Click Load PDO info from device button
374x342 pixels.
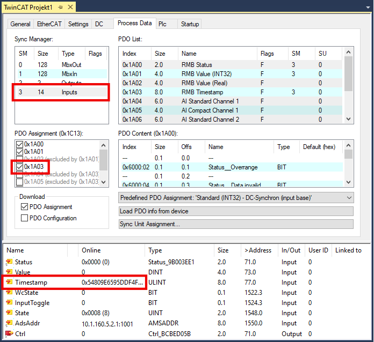tap(236, 211)
